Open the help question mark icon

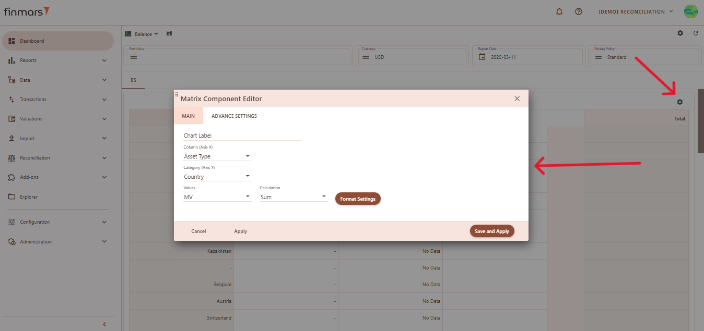578,11
